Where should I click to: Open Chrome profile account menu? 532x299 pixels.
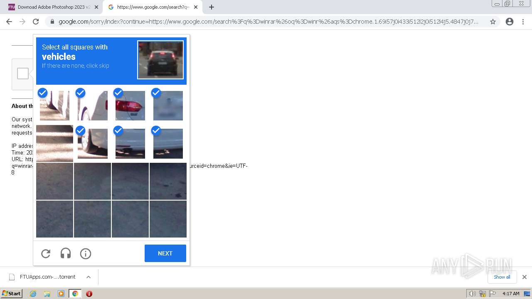[x=510, y=22]
